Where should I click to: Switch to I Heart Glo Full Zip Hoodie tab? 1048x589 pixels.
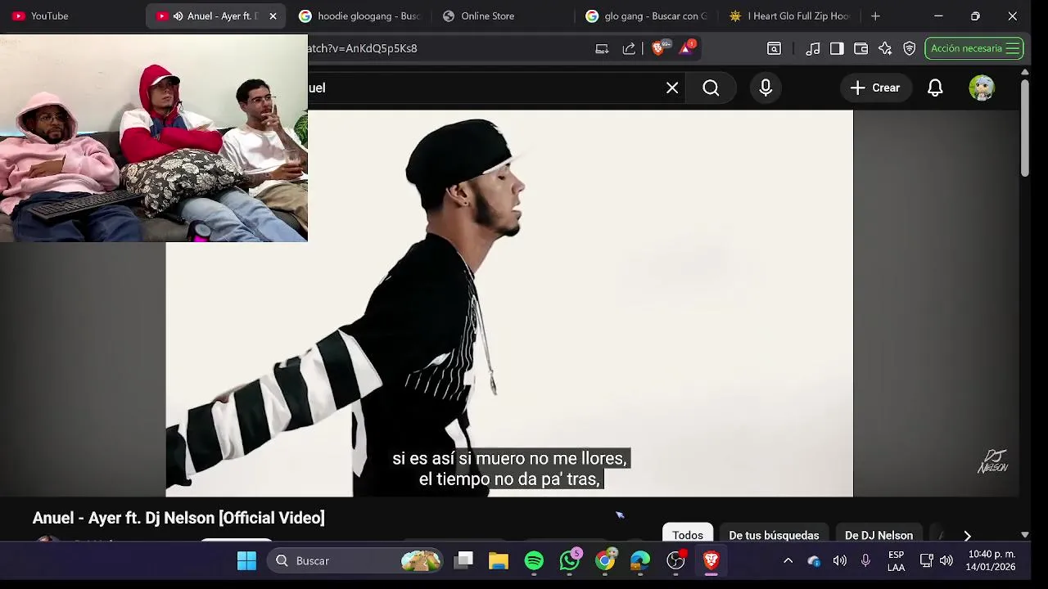point(790,16)
